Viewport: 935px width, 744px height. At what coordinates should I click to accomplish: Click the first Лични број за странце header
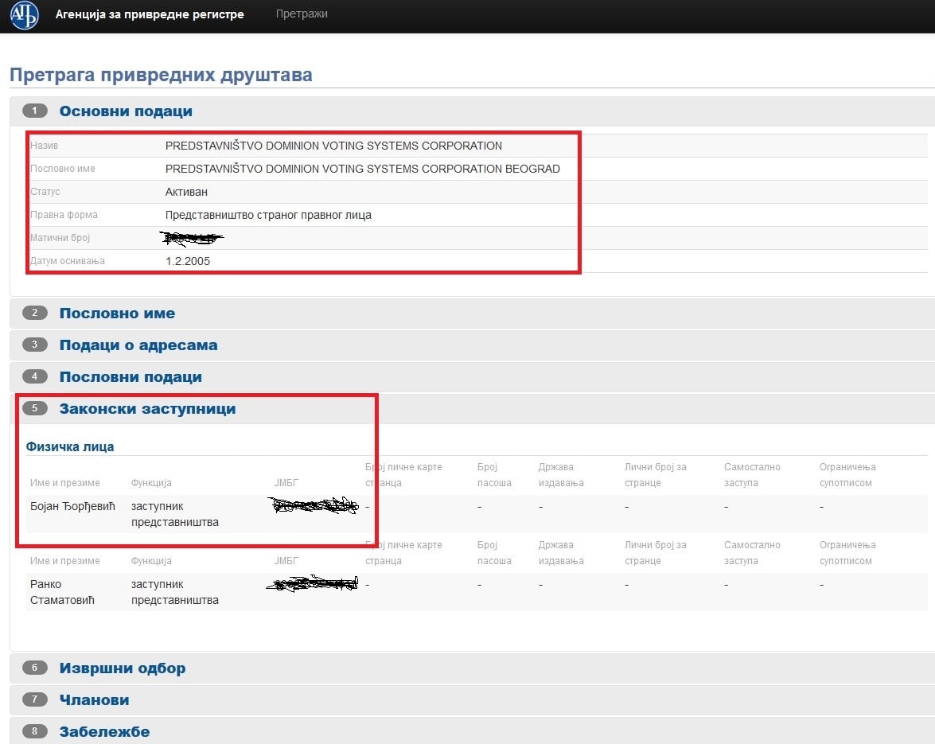[656, 475]
